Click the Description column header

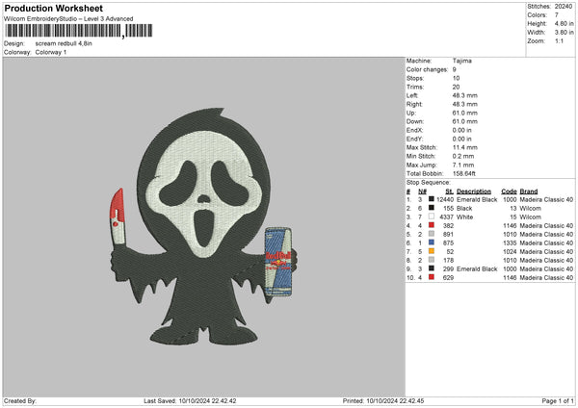coord(474,191)
